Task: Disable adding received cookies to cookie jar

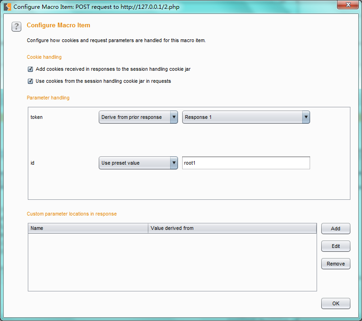Action: click(31, 69)
